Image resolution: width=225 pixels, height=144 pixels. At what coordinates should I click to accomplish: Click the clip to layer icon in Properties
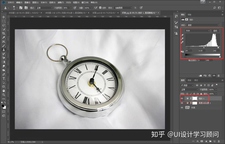tap(200, 76)
